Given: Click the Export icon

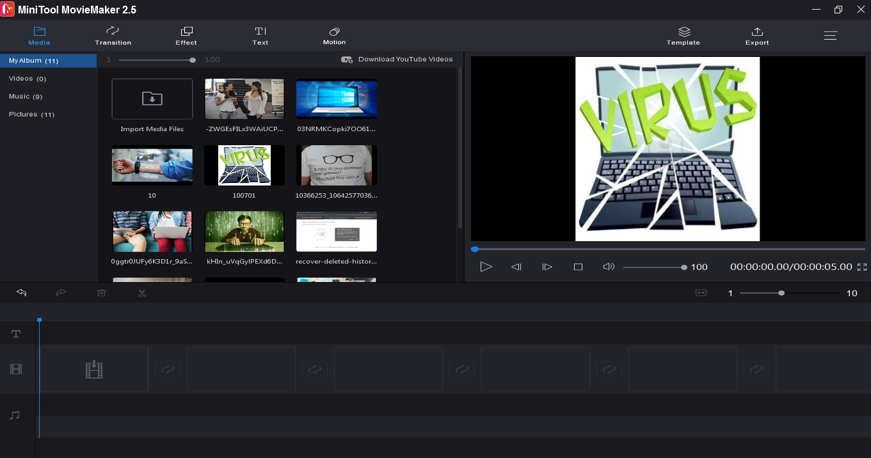Looking at the screenshot, I should [x=757, y=31].
